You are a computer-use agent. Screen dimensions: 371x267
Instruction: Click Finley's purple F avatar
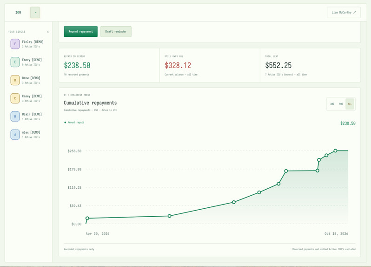pyautogui.click(x=15, y=44)
